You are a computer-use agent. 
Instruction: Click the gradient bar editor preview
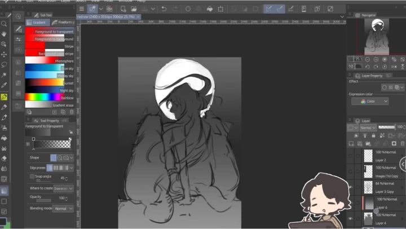(52, 144)
